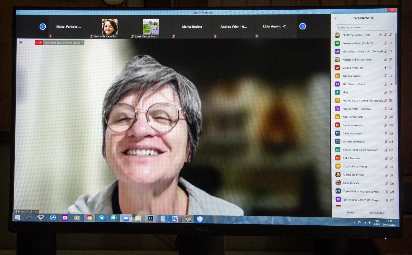
Task: Open Microsoft Word from the taskbar
Action: pos(175,219)
